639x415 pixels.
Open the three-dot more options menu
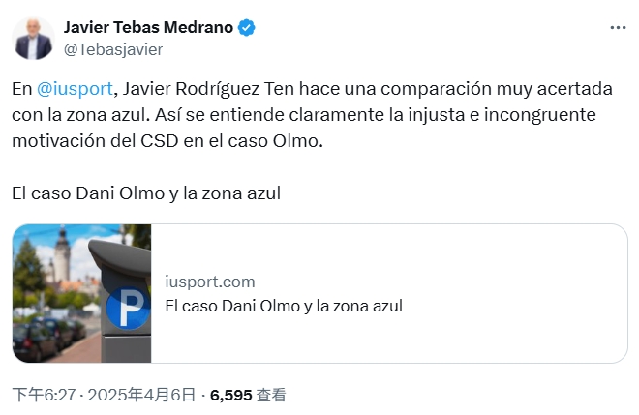618,28
